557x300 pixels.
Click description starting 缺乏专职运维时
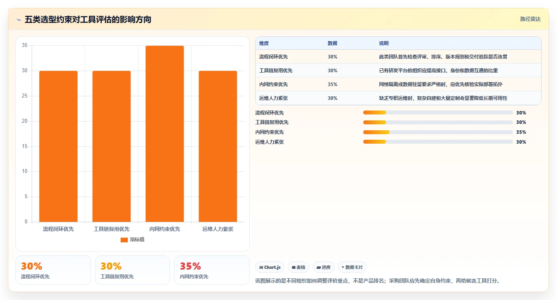[x=443, y=98]
